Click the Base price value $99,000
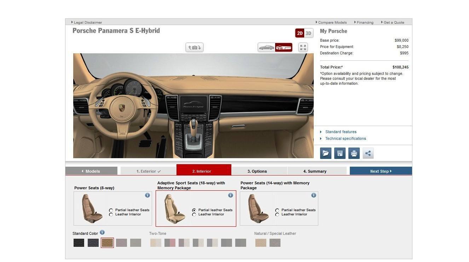The image size is (469, 262). tap(401, 40)
